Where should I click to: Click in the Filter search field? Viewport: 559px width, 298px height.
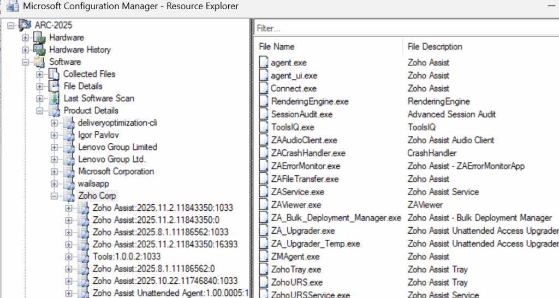coord(404,27)
